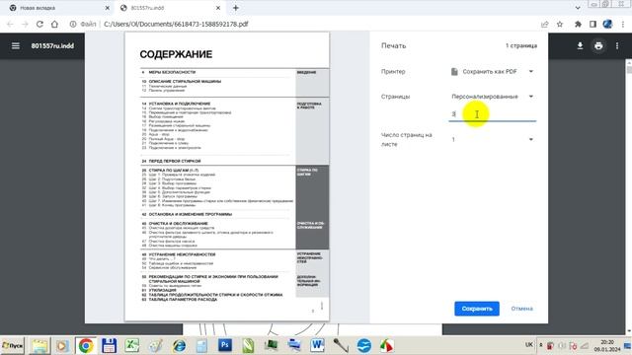The width and height of the screenshot is (632, 355).
Task: Click the browser back arrow
Action: tap(11, 24)
